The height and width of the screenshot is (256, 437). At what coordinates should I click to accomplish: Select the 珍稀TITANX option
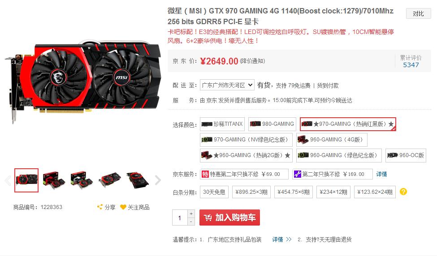tap(222, 124)
